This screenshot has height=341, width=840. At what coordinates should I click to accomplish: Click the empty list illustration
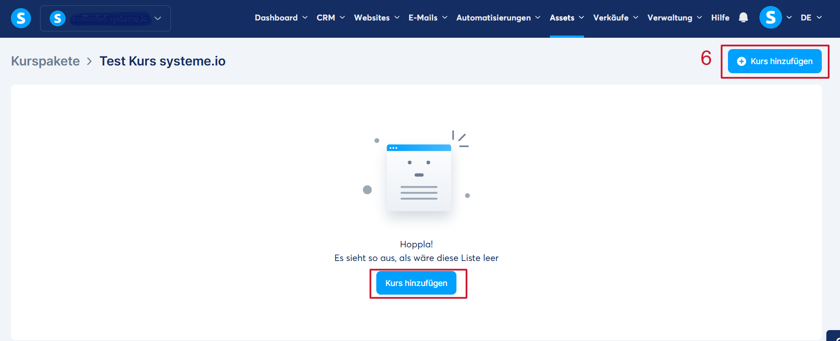coord(416,175)
